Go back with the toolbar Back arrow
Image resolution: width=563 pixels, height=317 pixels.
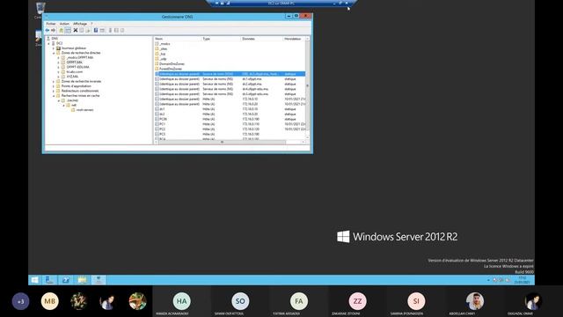pyautogui.click(x=47, y=31)
